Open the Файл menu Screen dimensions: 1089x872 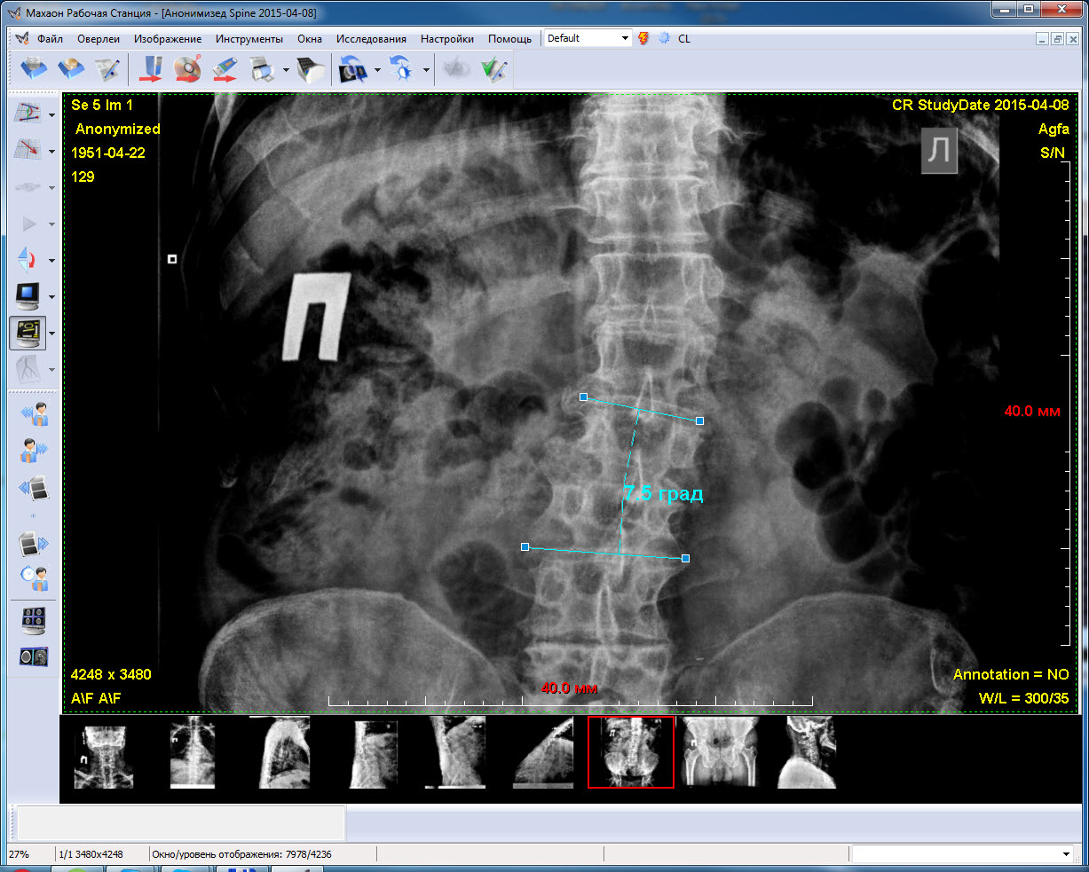tap(50, 39)
